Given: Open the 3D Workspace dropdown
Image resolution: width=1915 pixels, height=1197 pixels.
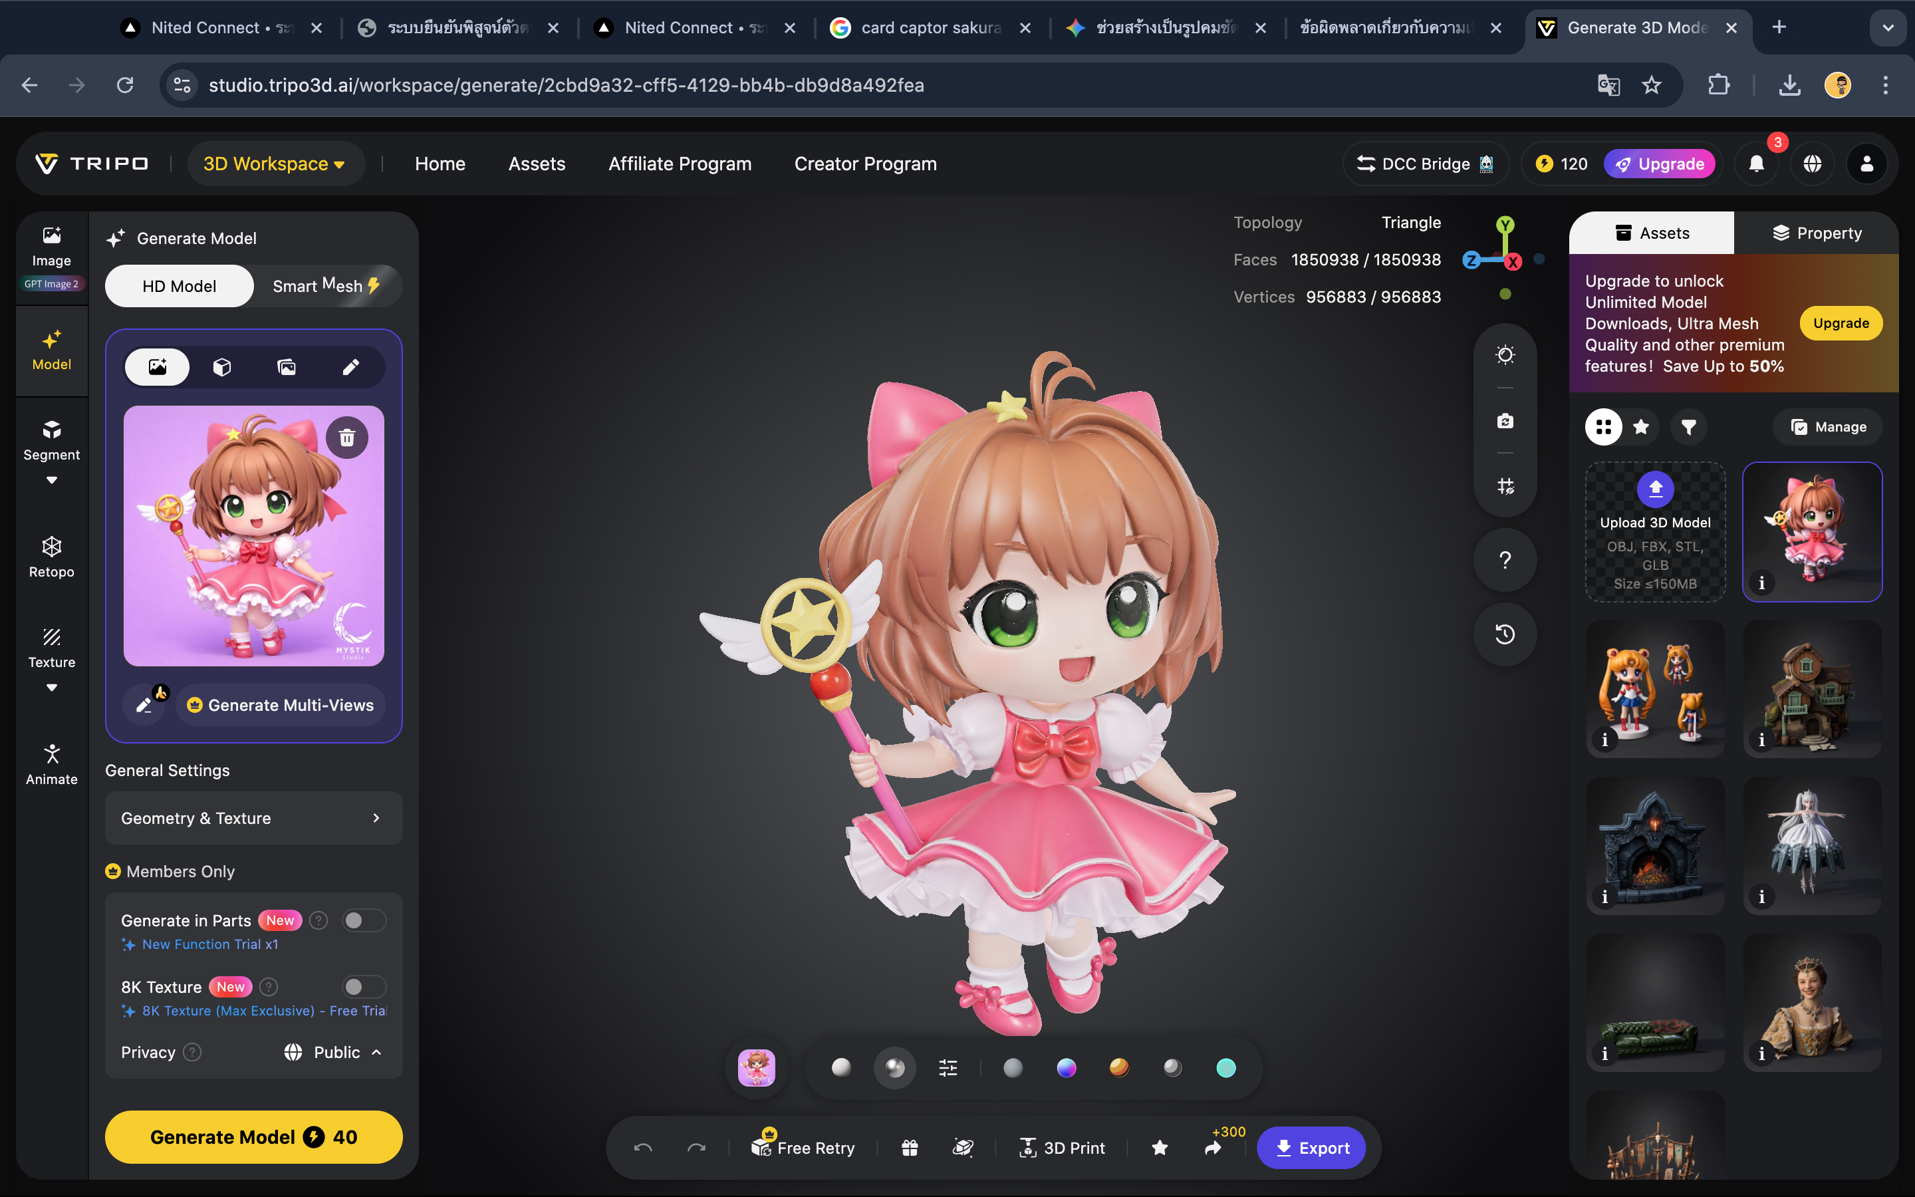Looking at the screenshot, I should (275, 164).
